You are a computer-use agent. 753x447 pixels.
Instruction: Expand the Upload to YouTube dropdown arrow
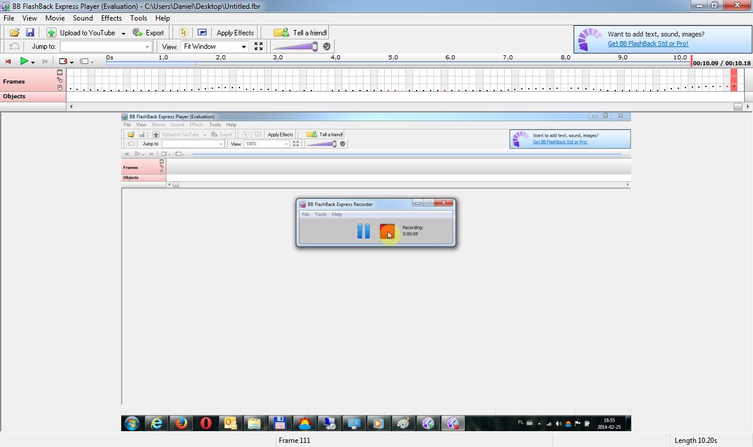coord(123,34)
